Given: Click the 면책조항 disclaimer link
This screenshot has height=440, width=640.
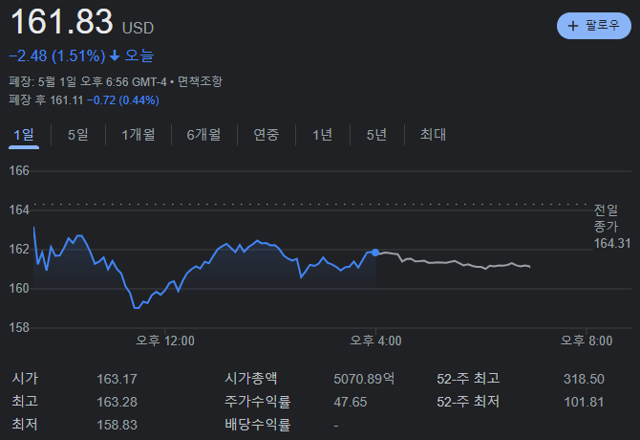Looking at the screenshot, I should click(200, 81).
